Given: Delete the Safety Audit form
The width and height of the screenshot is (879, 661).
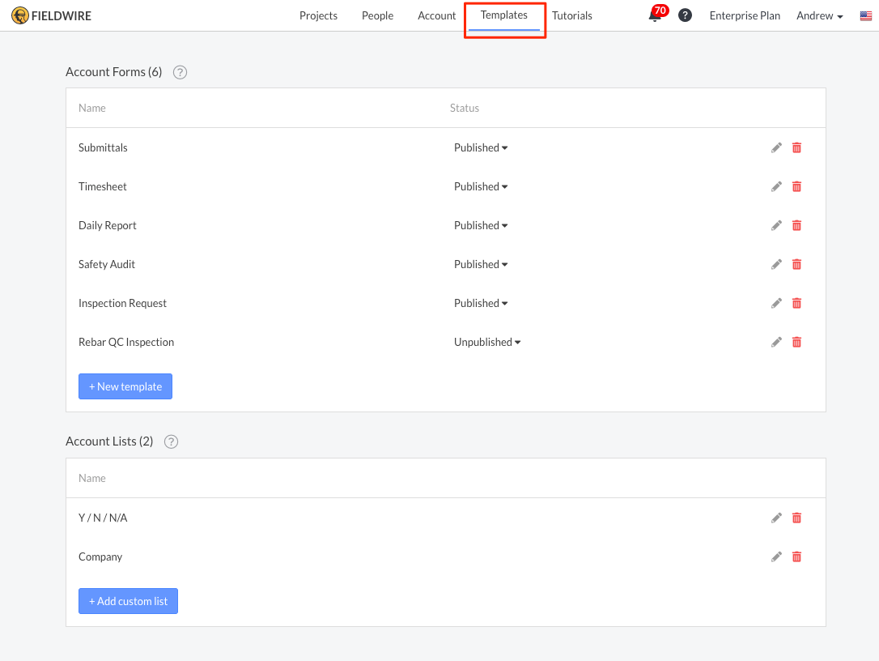Looking at the screenshot, I should 796,264.
